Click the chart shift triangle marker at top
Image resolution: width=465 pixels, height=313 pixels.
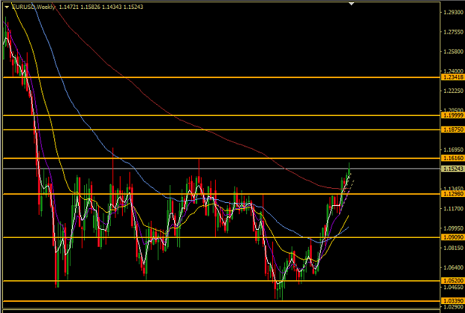click(x=351, y=4)
